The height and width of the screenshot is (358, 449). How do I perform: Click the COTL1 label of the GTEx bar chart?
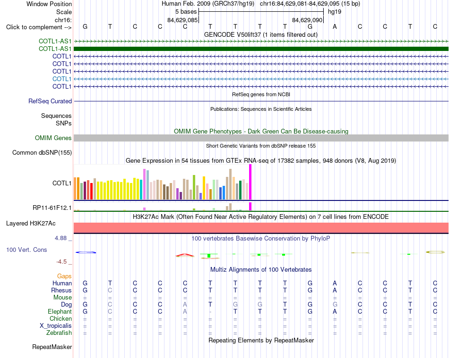62,183
